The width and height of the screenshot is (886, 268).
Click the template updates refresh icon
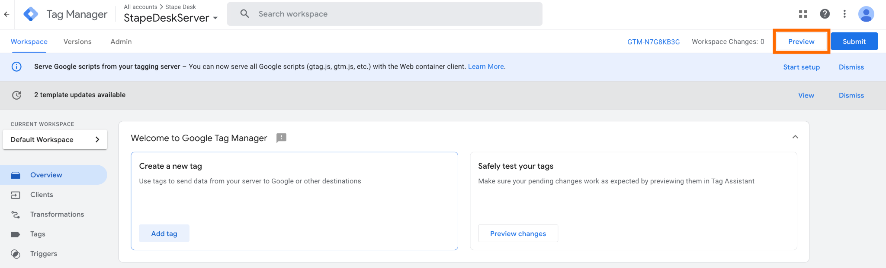pyautogui.click(x=16, y=95)
